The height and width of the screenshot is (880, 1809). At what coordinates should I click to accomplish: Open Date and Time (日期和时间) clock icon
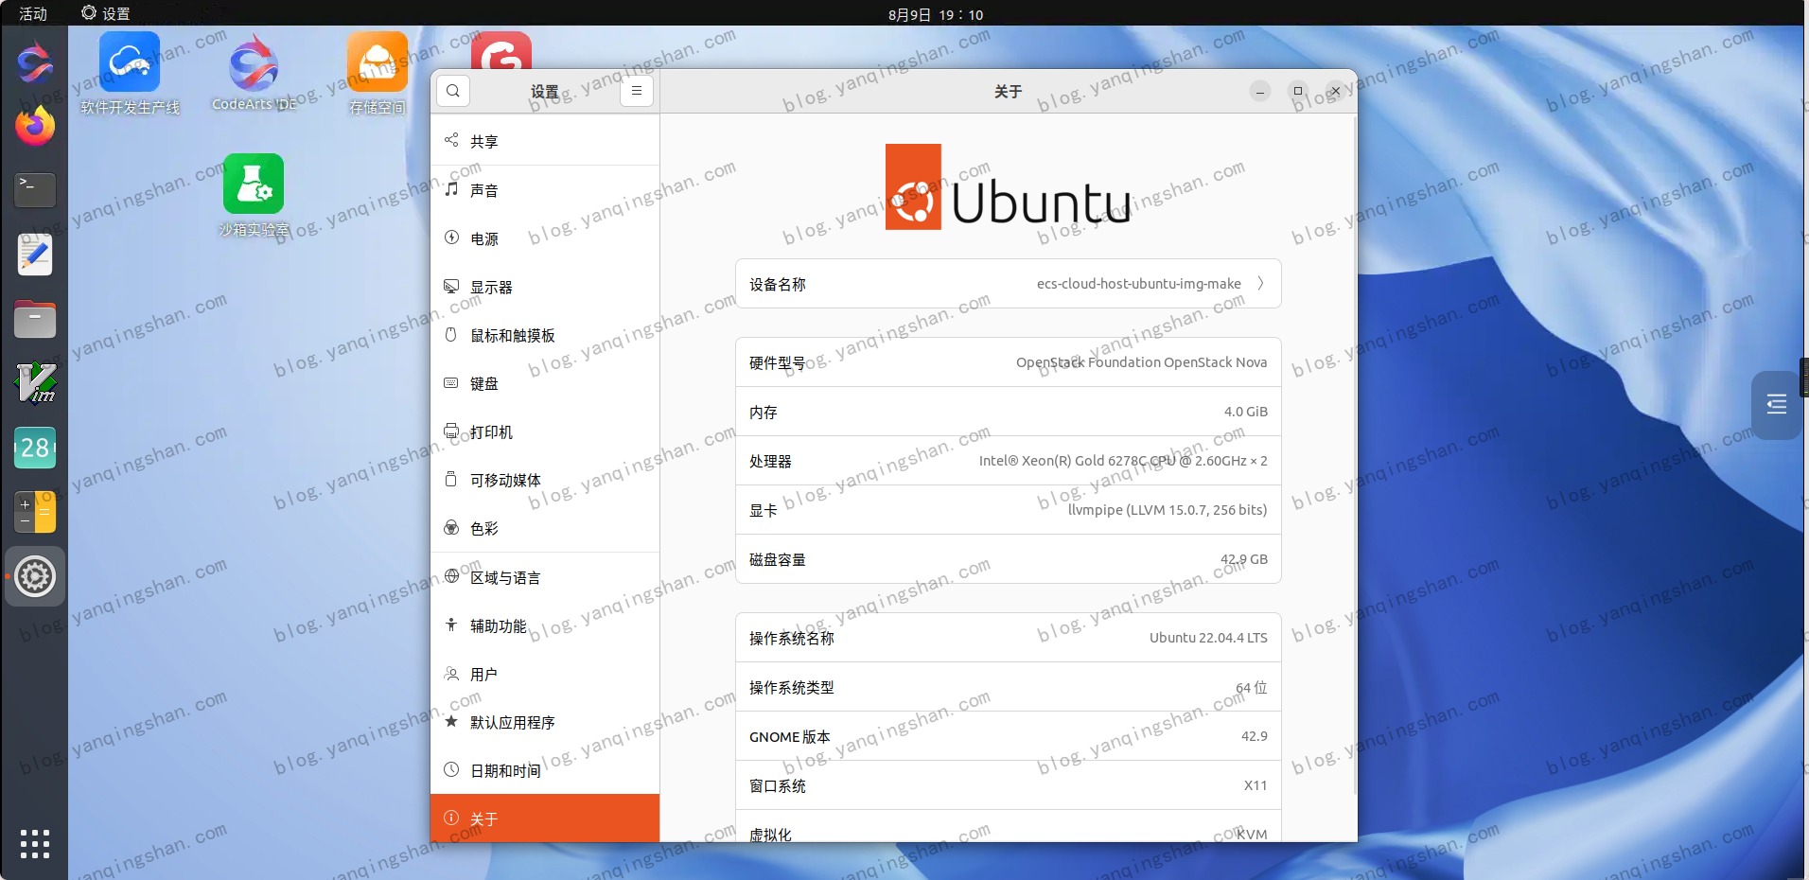pyautogui.click(x=451, y=769)
